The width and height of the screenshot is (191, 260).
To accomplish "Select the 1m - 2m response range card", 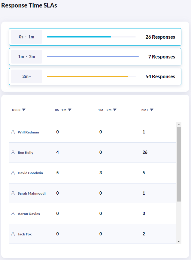I will coord(95,57).
